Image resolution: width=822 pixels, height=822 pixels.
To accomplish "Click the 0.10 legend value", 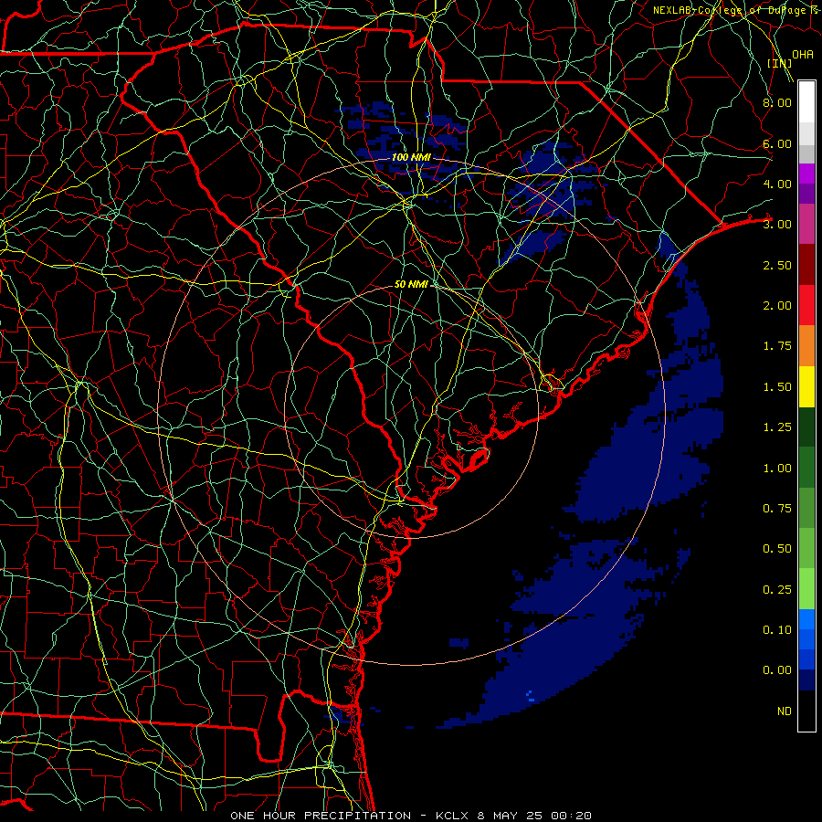I will coord(777,630).
